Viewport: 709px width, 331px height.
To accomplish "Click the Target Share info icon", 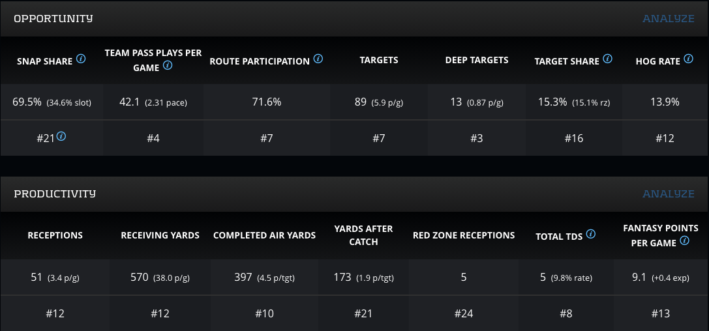I will coord(608,59).
